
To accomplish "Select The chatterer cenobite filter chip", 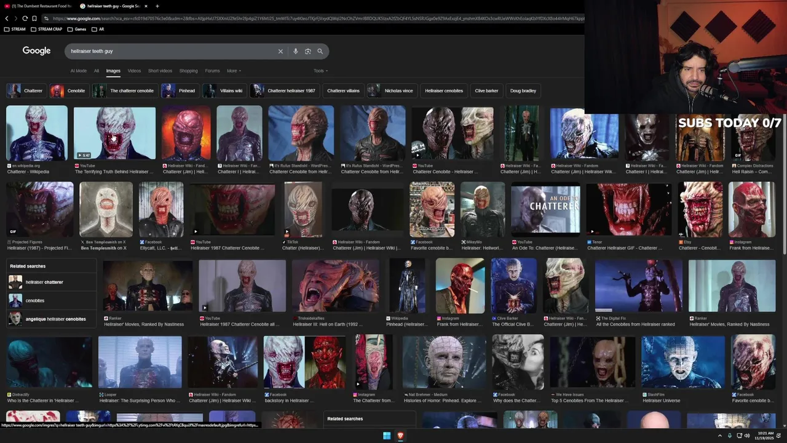I will pyautogui.click(x=125, y=90).
